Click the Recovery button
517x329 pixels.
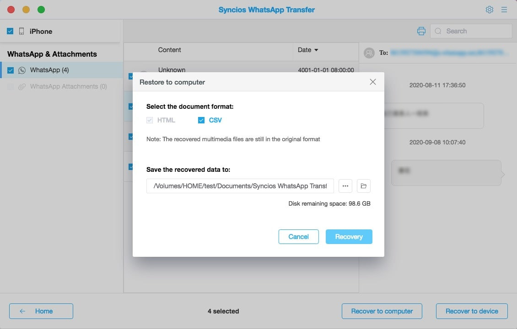[x=349, y=237]
